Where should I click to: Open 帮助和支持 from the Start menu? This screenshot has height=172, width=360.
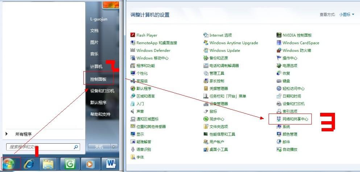(100, 114)
